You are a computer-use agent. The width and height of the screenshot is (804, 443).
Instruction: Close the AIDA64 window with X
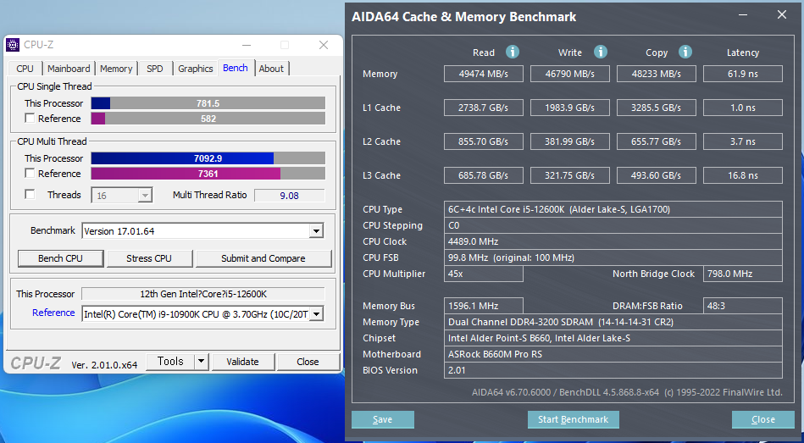(781, 15)
